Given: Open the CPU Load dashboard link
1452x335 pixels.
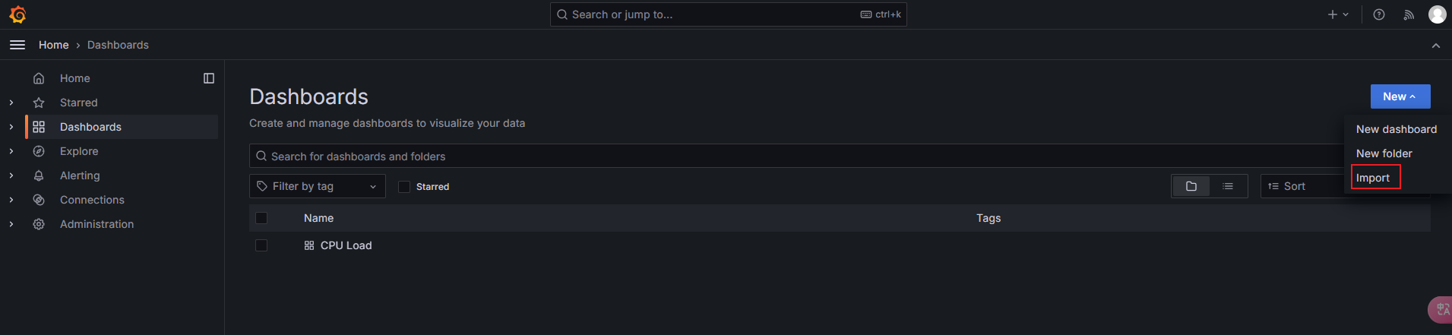Looking at the screenshot, I should click(346, 245).
